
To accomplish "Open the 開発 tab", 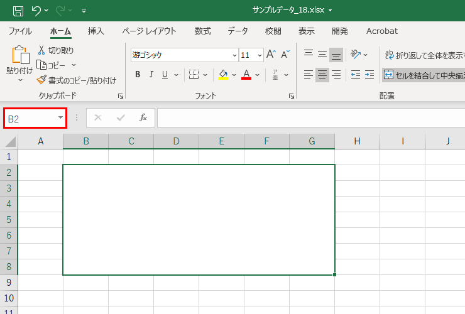I will (x=340, y=31).
